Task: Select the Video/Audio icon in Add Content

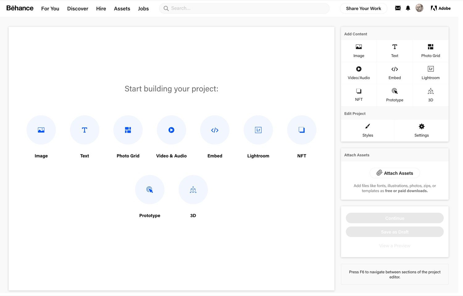Action: 359,69
